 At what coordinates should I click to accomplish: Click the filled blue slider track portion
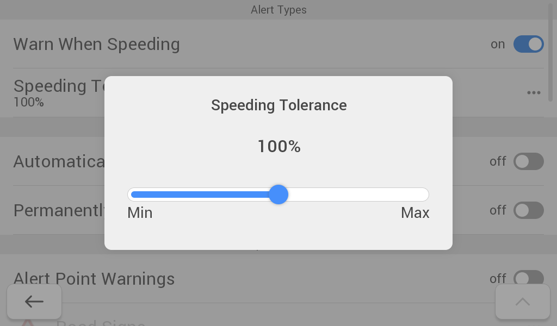[x=201, y=195]
